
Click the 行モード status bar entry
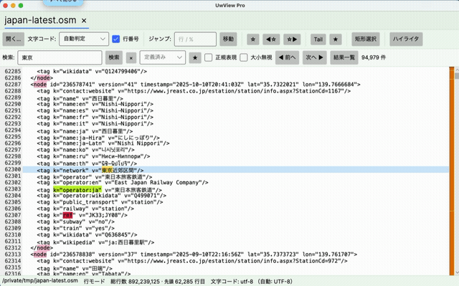94,281
